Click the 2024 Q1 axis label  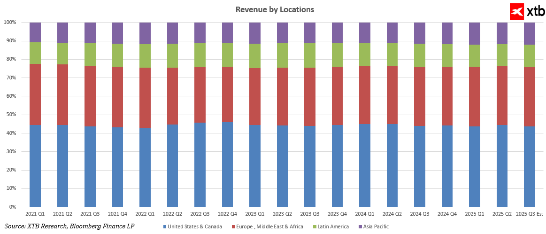click(365, 214)
